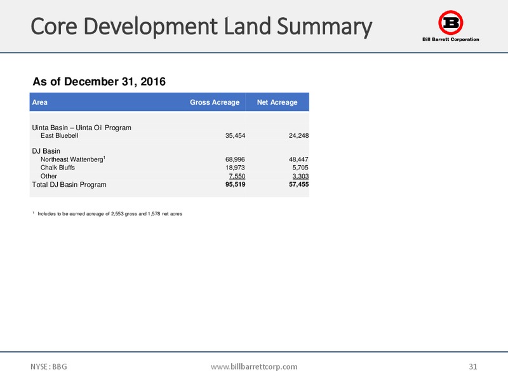Viewport: 508px width, 381px height.
Task: Select total net acreage 57,455
Action: (298, 184)
